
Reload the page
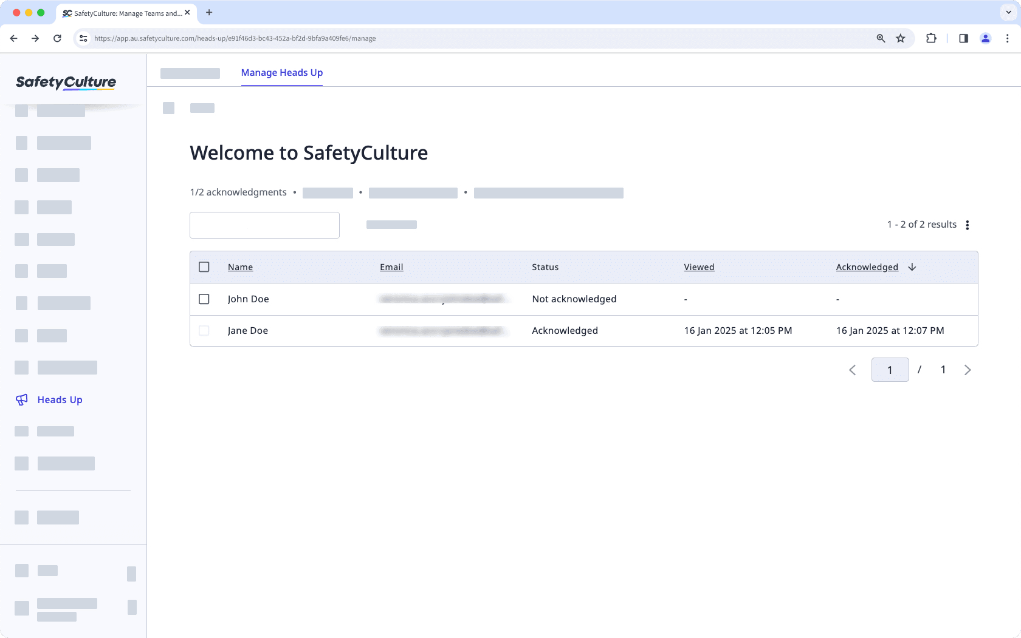[57, 38]
